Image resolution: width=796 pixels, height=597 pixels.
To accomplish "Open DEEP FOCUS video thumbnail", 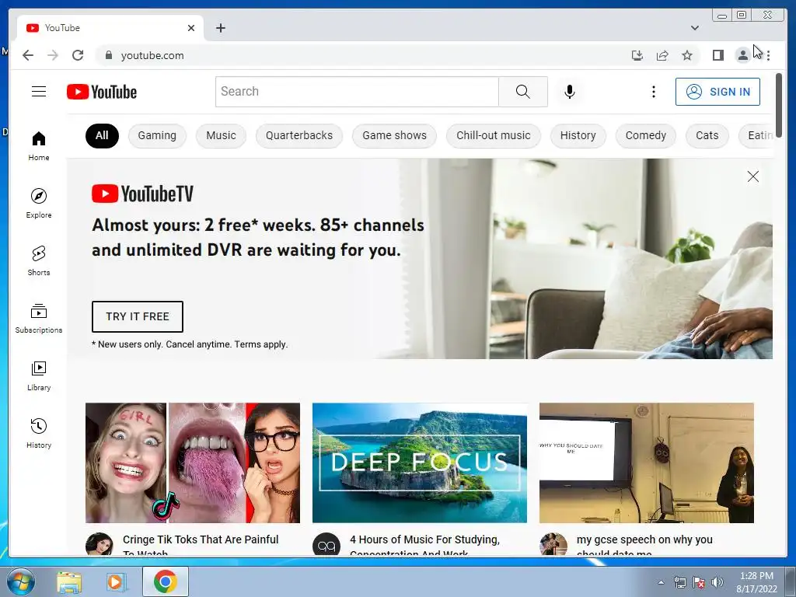I will pyautogui.click(x=420, y=463).
